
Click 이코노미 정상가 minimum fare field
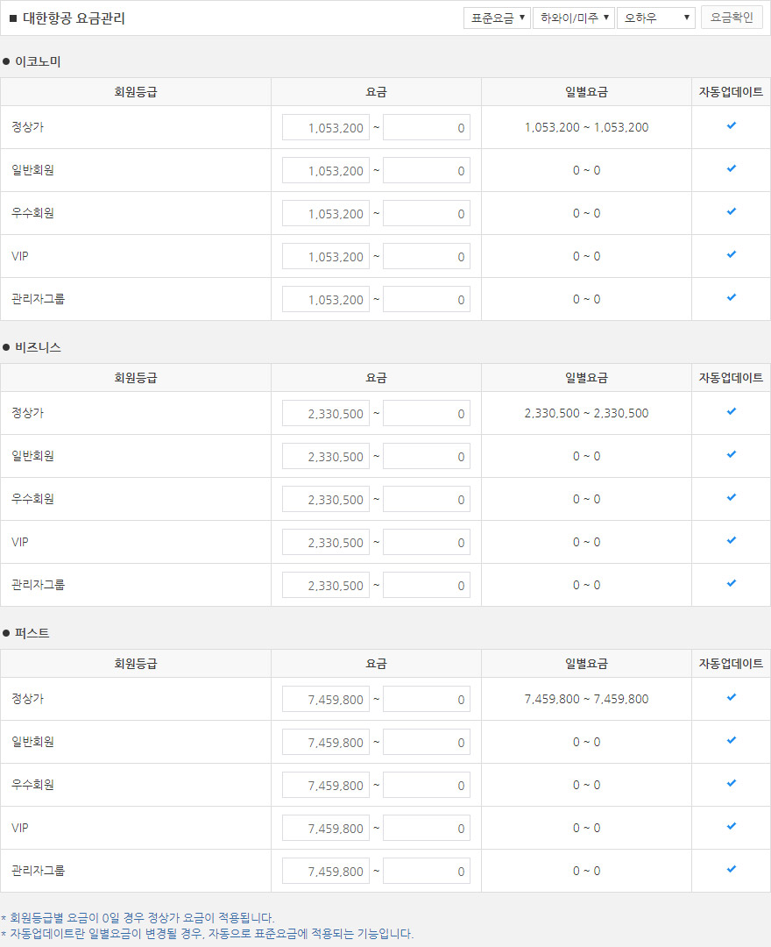(x=326, y=127)
